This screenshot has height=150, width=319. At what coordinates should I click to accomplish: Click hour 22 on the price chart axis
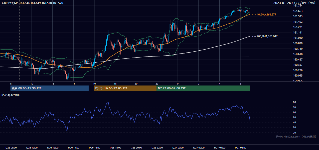pos(157,83)
